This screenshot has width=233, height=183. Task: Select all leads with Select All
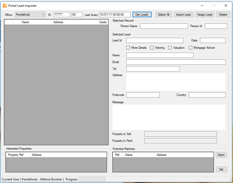click(164, 15)
